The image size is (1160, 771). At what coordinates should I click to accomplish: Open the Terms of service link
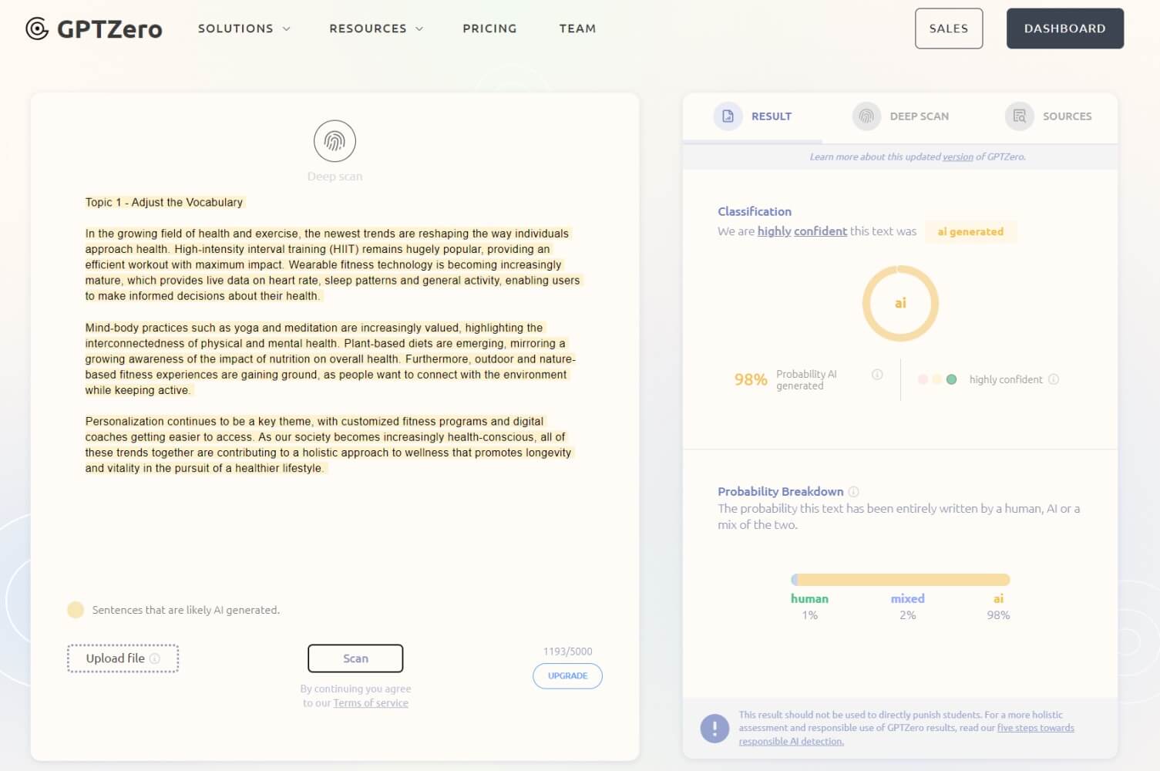tap(371, 703)
